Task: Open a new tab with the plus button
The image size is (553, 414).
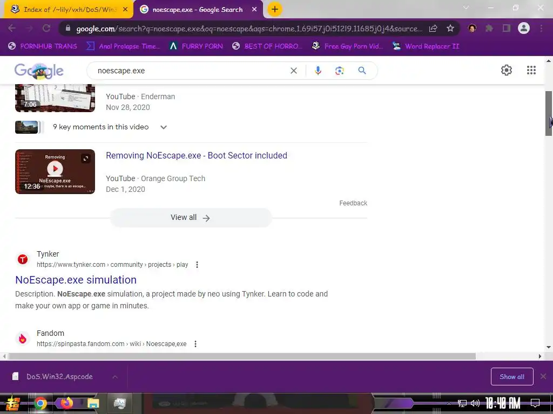Action: [275, 9]
